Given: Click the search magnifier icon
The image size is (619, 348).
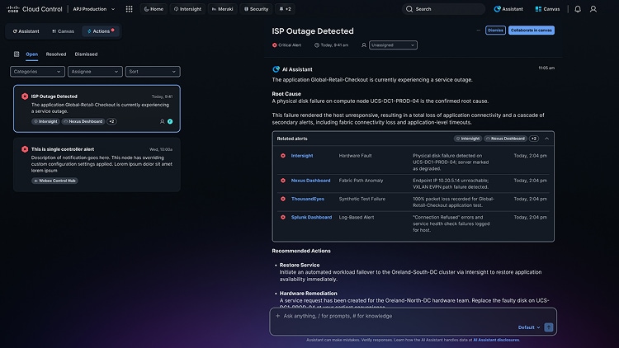Looking at the screenshot, I should click(x=409, y=9).
